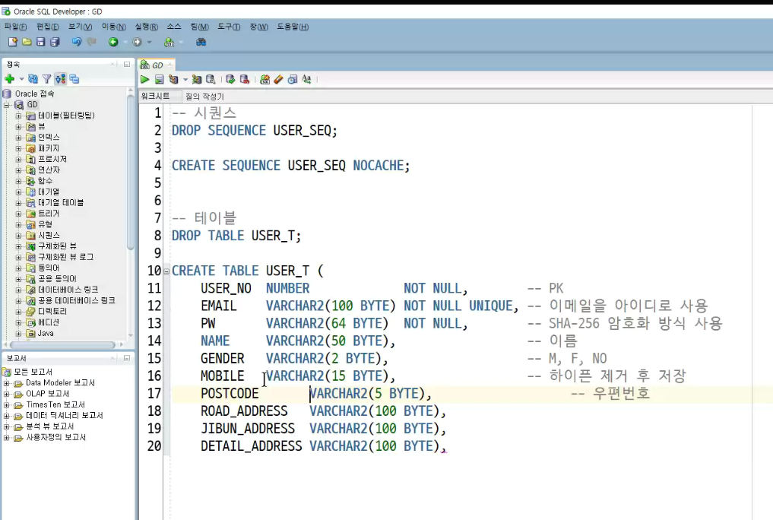Expand the OLAP 보고서 node
The image size is (773, 520).
click(x=6, y=394)
